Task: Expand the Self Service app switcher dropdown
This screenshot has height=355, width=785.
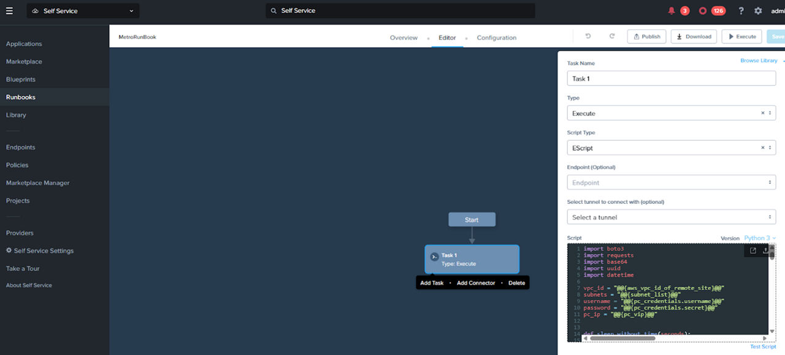Action: click(83, 11)
